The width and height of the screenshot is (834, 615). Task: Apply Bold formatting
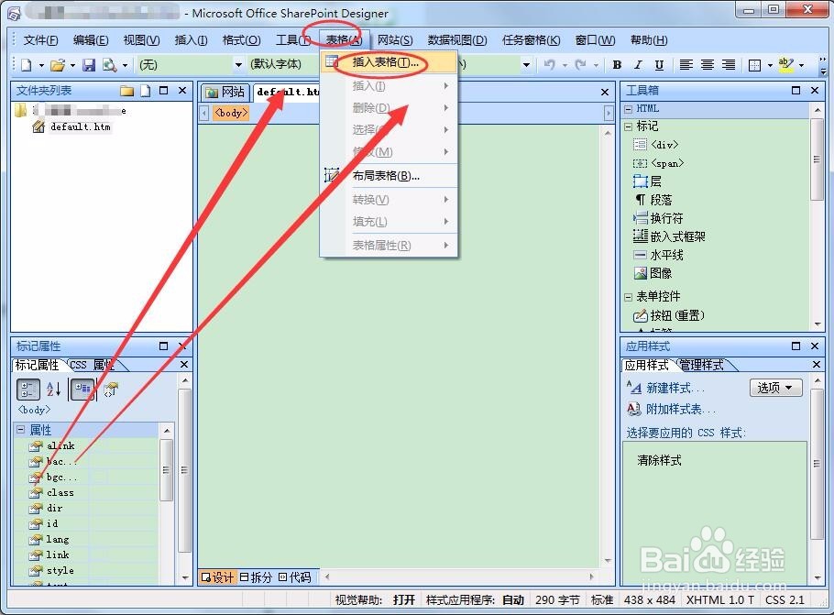(617, 65)
